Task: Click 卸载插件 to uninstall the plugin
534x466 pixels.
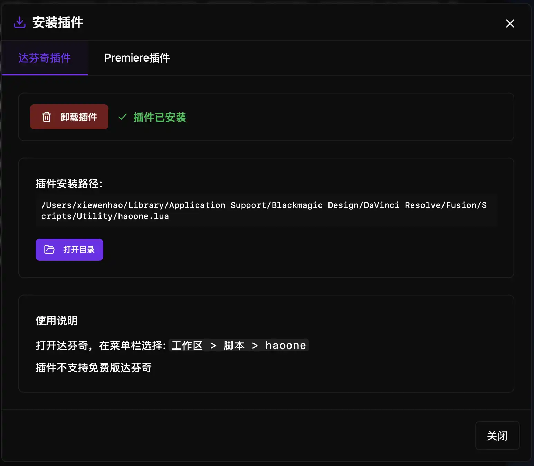Action: [69, 117]
